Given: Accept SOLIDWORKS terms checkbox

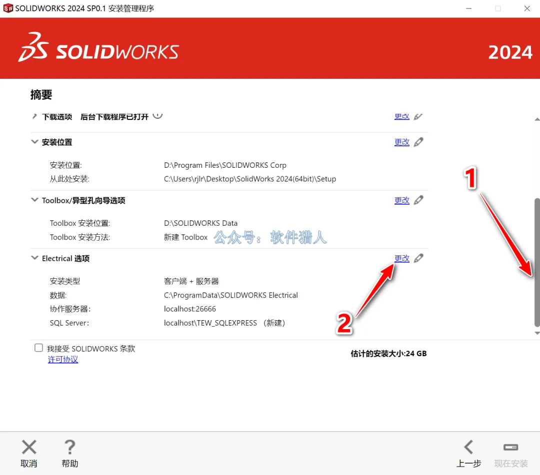Looking at the screenshot, I should pos(38,348).
